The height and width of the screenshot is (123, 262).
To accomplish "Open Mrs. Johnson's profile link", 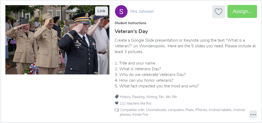I will (142, 11).
